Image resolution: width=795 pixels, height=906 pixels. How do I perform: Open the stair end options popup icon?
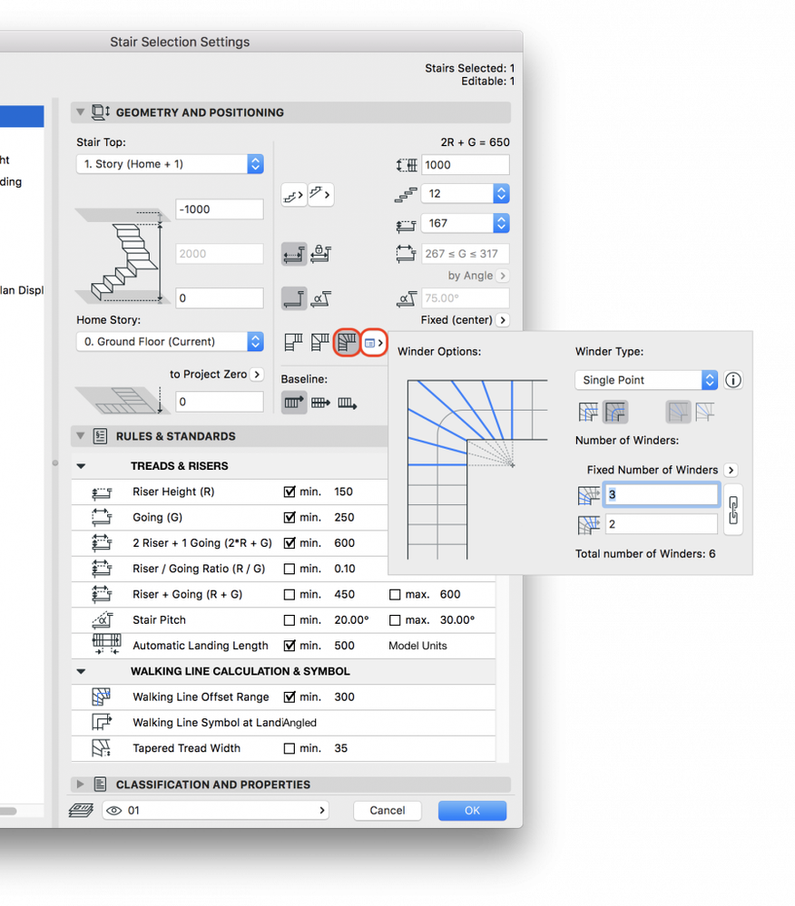pyautogui.click(x=320, y=195)
